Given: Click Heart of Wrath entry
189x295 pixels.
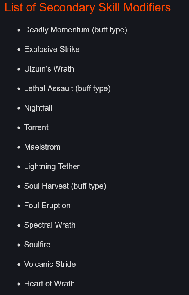Looking at the screenshot, I should click(x=49, y=284).
